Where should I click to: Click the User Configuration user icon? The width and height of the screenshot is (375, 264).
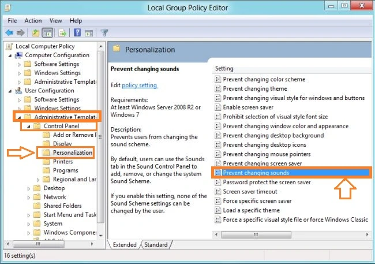coord(18,91)
